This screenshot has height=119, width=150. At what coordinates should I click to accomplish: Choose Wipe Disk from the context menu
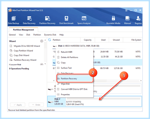click(74, 84)
